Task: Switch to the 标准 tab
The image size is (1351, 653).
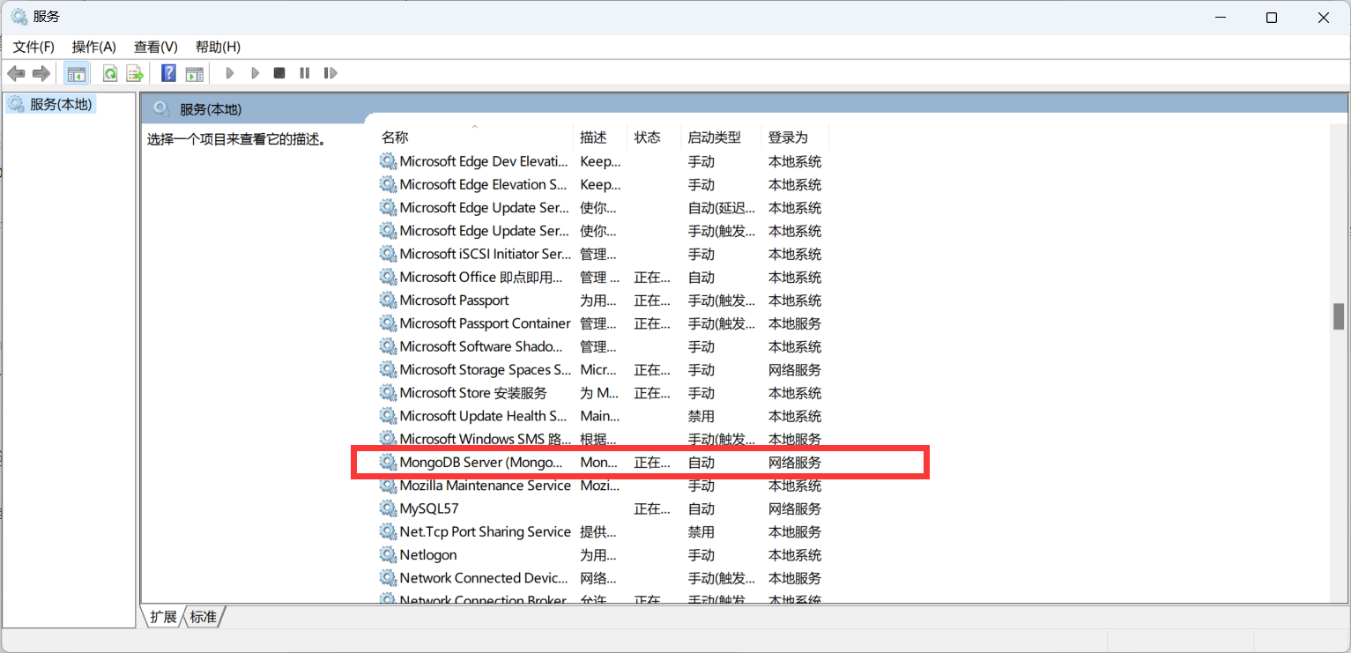Action: (x=204, y=617)
